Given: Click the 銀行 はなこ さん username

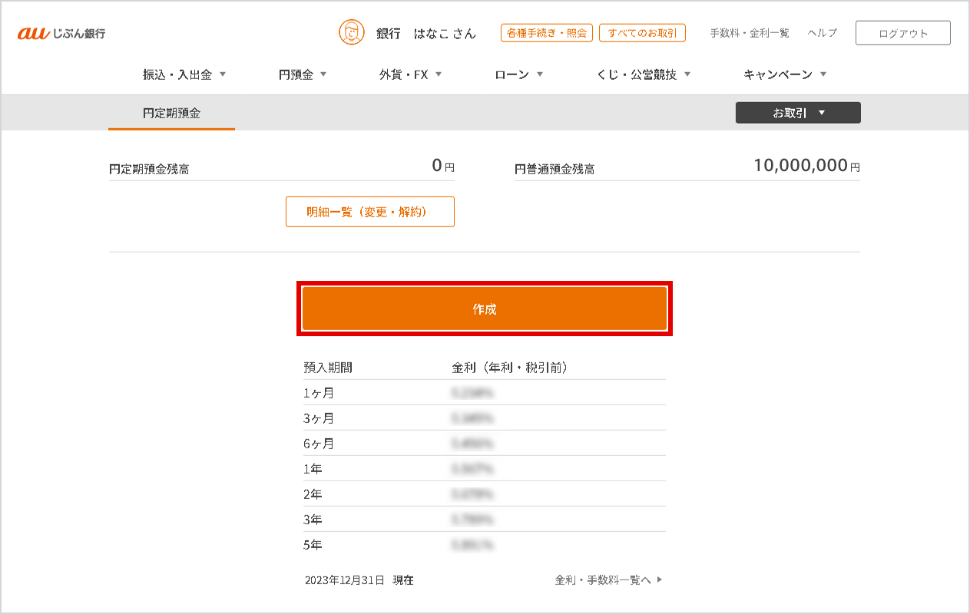Looking at the screenshot, I should pos(425,33).
